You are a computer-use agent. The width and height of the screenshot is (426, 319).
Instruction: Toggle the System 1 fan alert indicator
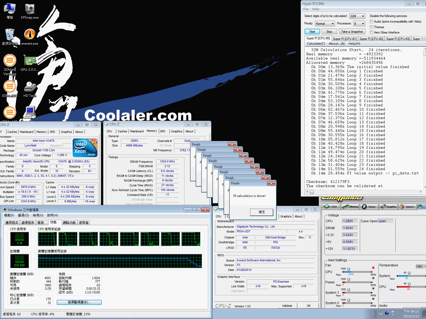[373, 288]
